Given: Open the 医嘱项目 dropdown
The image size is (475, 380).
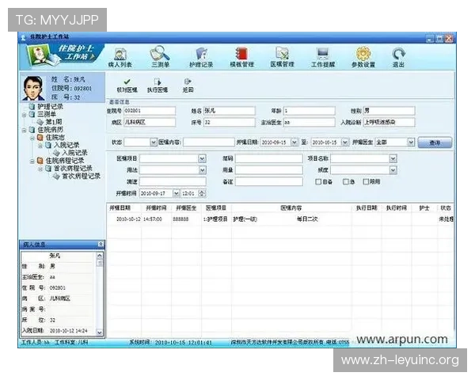Looking at the screenshot, I should 202,158.
